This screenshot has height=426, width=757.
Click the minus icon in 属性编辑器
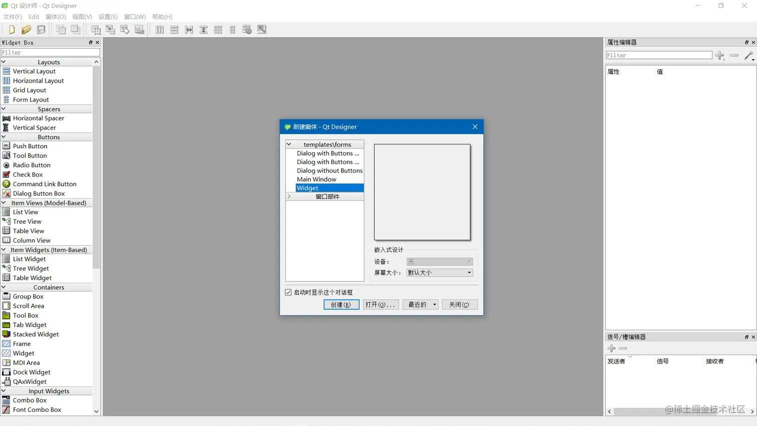(734, 56)
